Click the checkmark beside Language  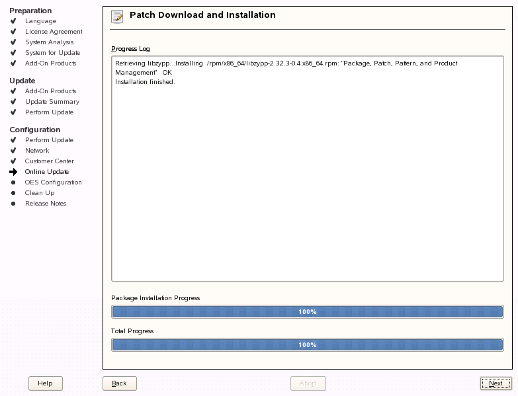point(13,21)
